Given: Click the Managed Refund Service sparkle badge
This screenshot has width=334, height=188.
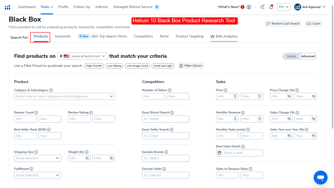Looking at the screenshot, I should pos(157,7).
